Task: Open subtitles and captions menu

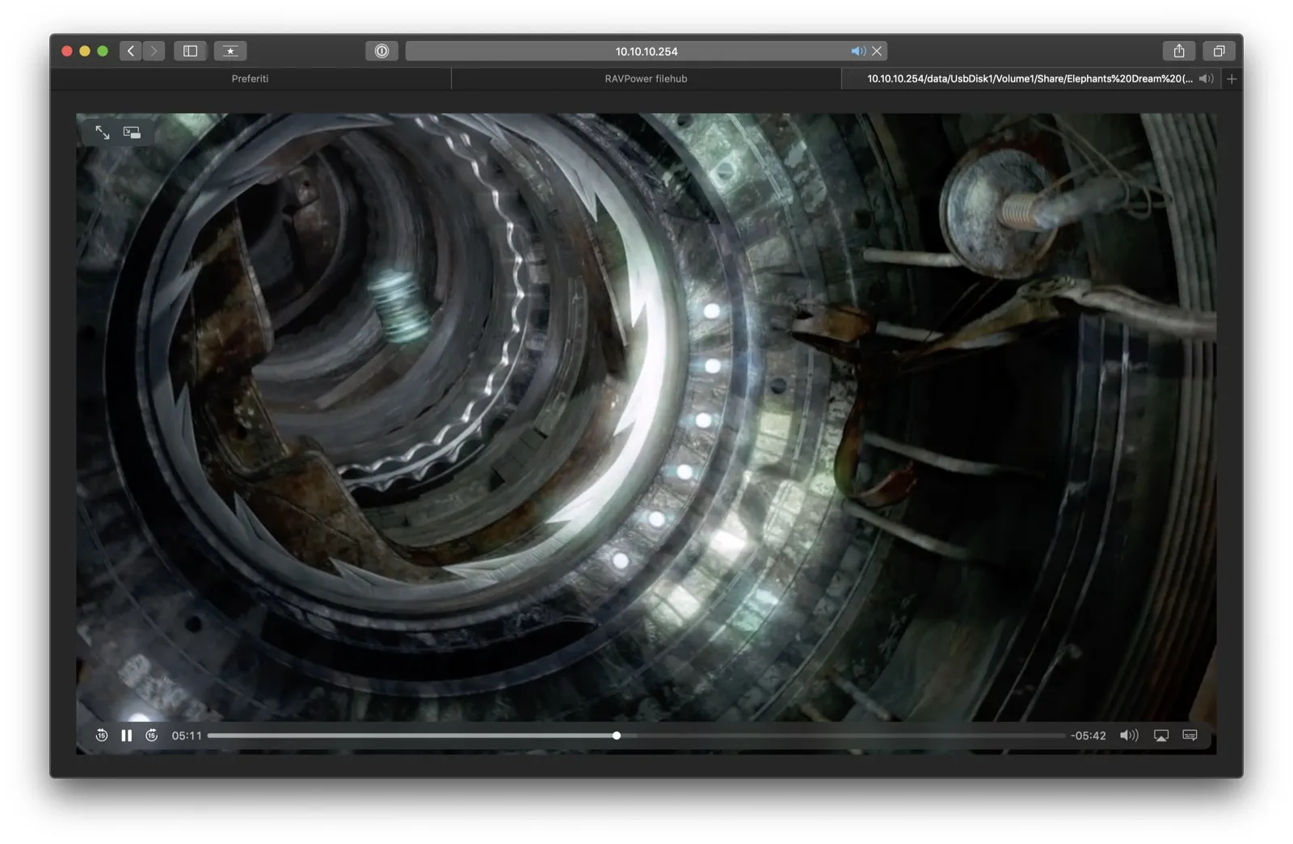Action: (1190, 735)
